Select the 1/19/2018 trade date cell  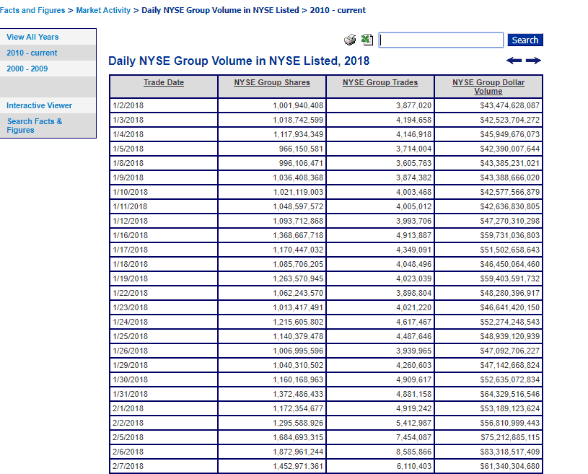click(164, 278)
